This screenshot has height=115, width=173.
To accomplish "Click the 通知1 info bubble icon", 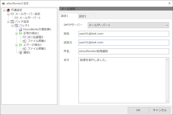I will click(x=20, y=52).
